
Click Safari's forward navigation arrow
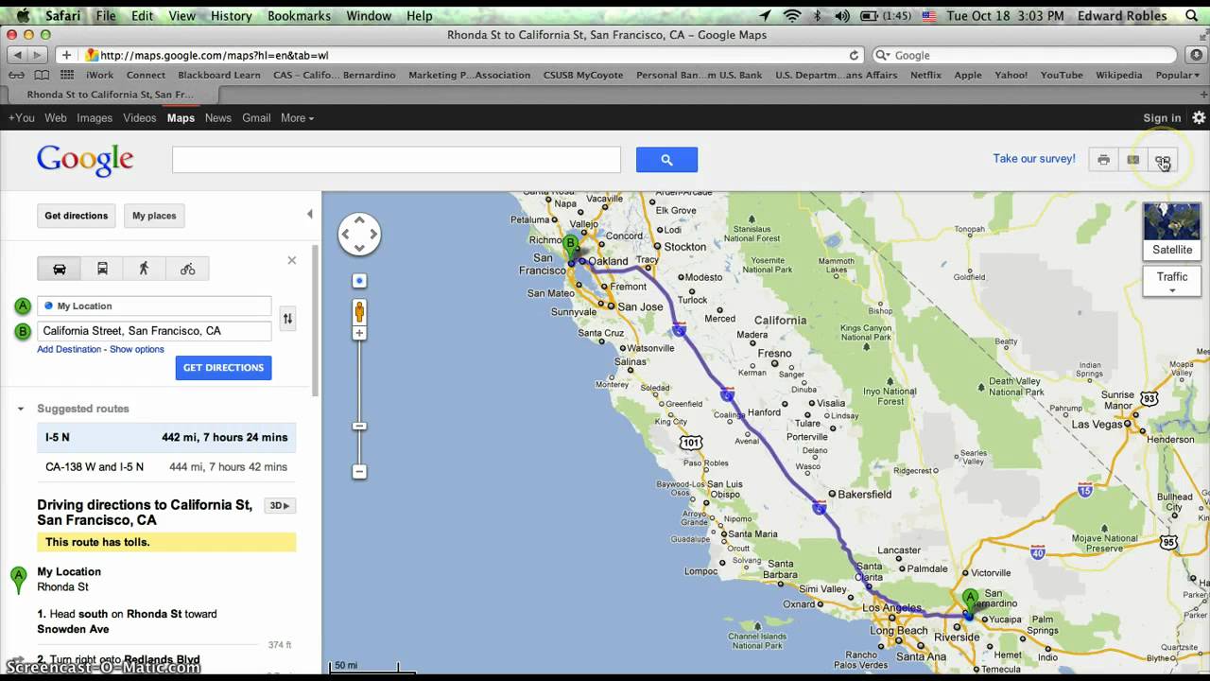point(39,55)
